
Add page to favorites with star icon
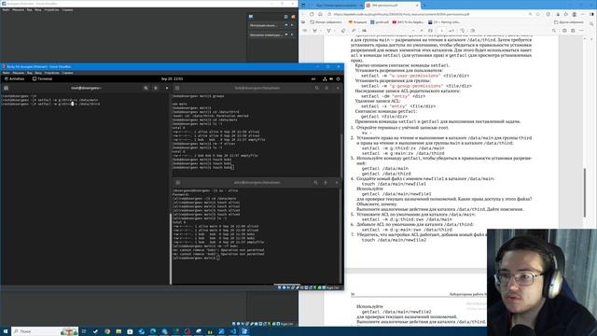538,14
